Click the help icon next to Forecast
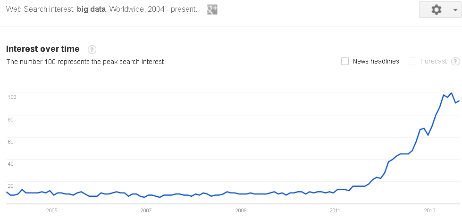 (455, 61)
